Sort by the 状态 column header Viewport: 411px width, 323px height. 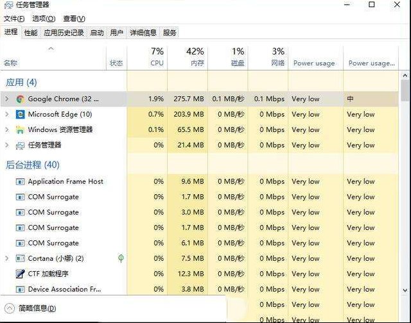(117, 58)
